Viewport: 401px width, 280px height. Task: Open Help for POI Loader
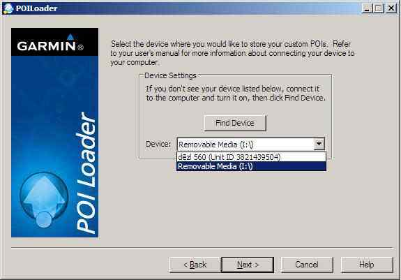pyautogui.click(x=367, y=265)
